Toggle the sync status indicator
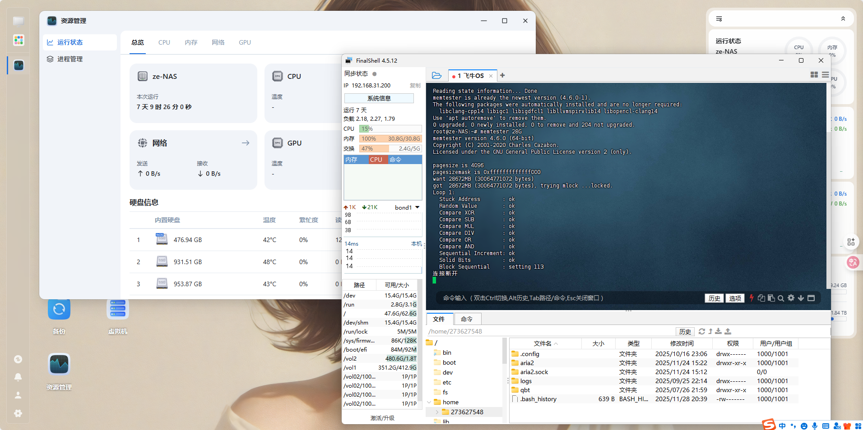 tap(375, 74)
